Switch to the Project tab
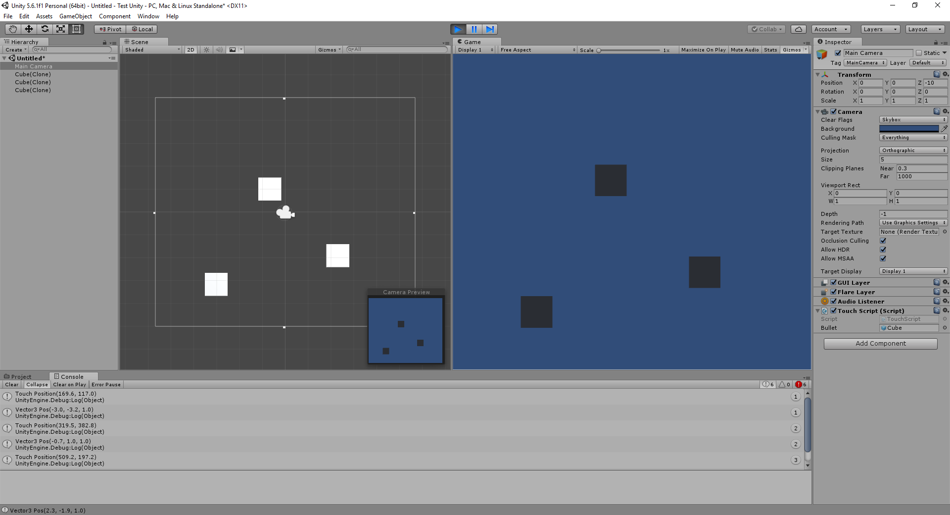950x515 pixels. pyautogui.click(x=21, y=377)
